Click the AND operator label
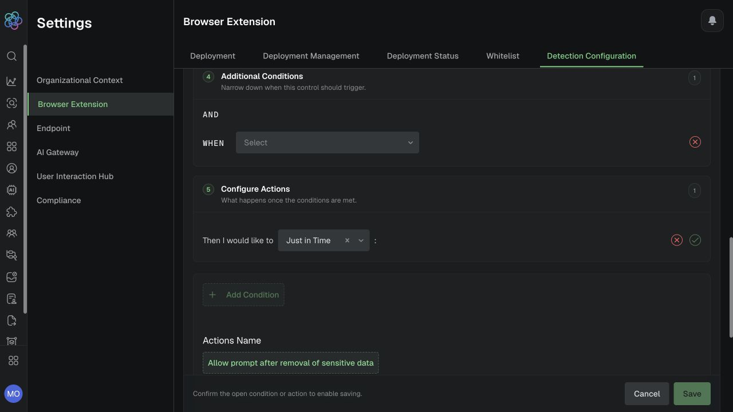This screenshot has width=733, height=412. pos(211,114)
